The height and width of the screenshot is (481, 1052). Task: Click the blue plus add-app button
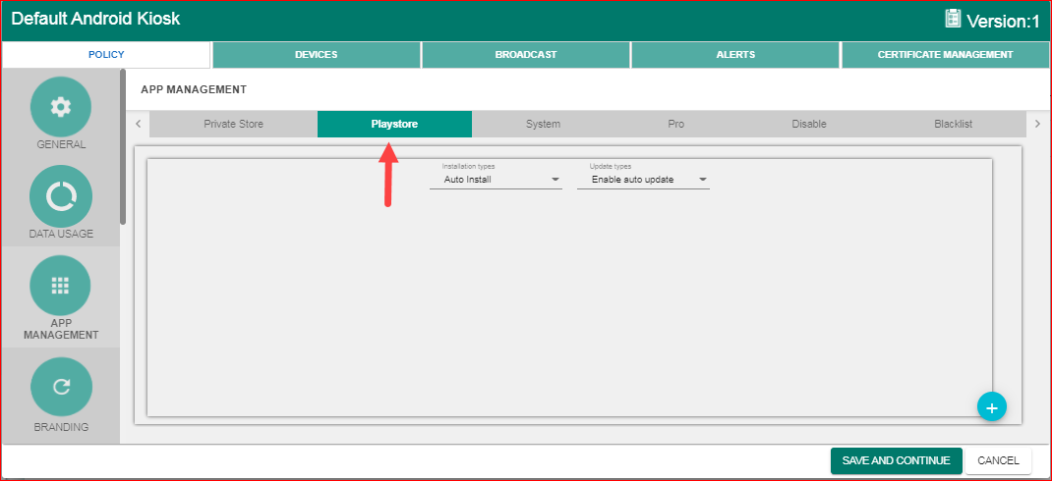992,406
